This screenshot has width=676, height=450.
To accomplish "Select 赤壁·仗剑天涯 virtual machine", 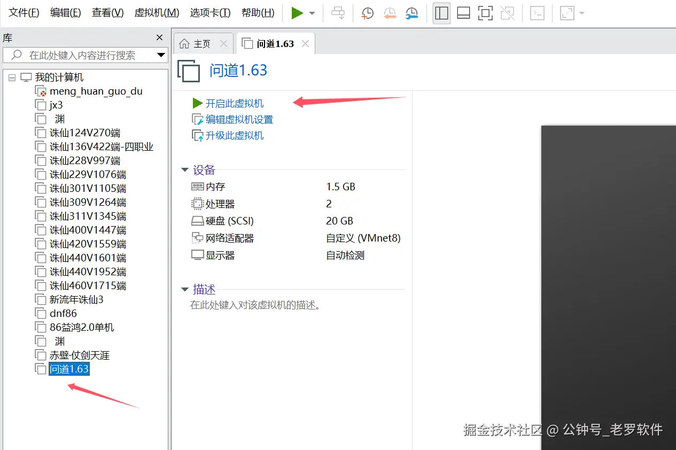I will 80,355.
